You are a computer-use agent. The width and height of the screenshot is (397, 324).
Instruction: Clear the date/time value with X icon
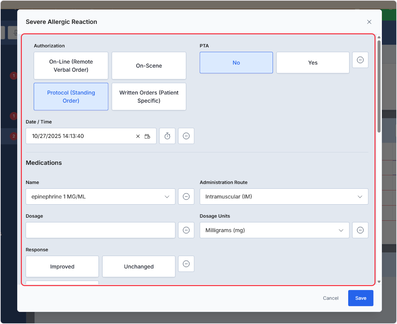point(138,136)
